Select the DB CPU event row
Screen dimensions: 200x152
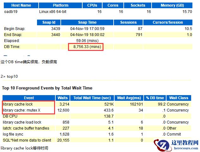tap(10, 116)
